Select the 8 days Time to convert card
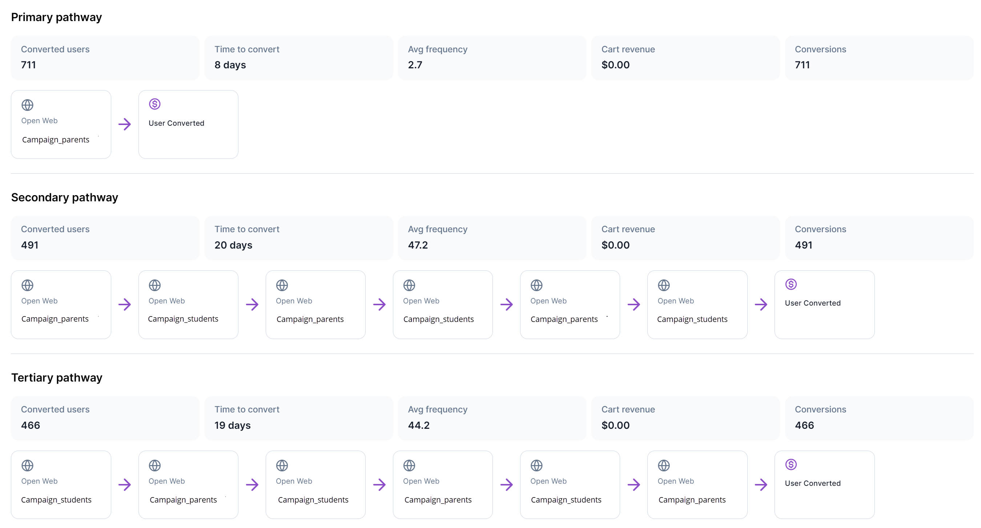The height and width of the screenshot is (528, 981). (298, 57)
